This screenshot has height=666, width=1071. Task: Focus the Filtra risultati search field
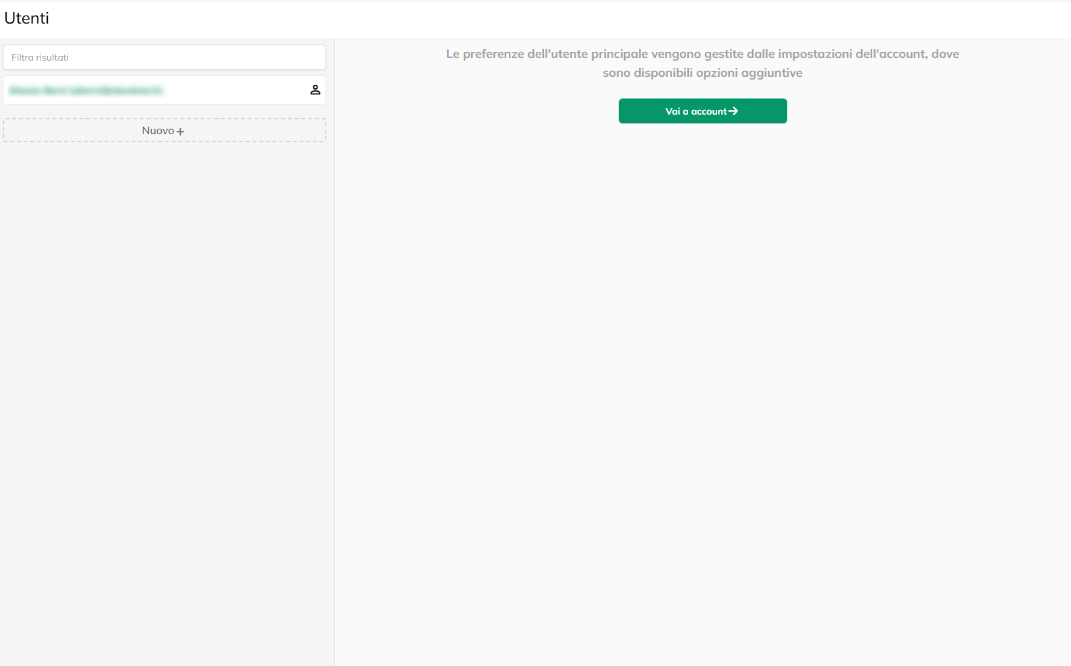click(x=164, y=57)
